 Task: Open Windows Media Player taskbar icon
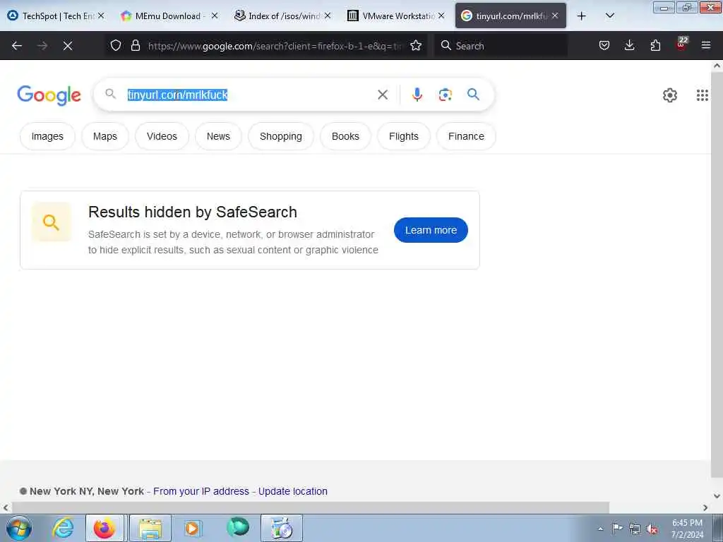coord(192,528)
